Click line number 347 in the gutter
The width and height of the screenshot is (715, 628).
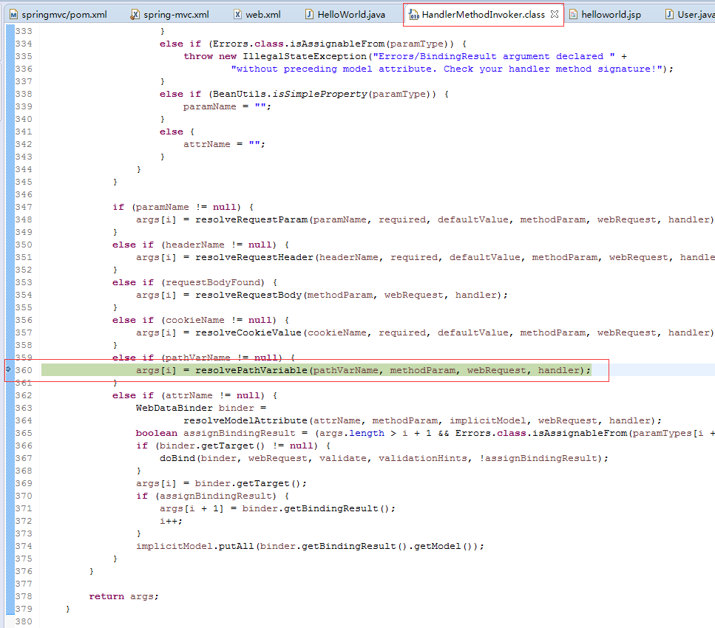click(24, 207)
